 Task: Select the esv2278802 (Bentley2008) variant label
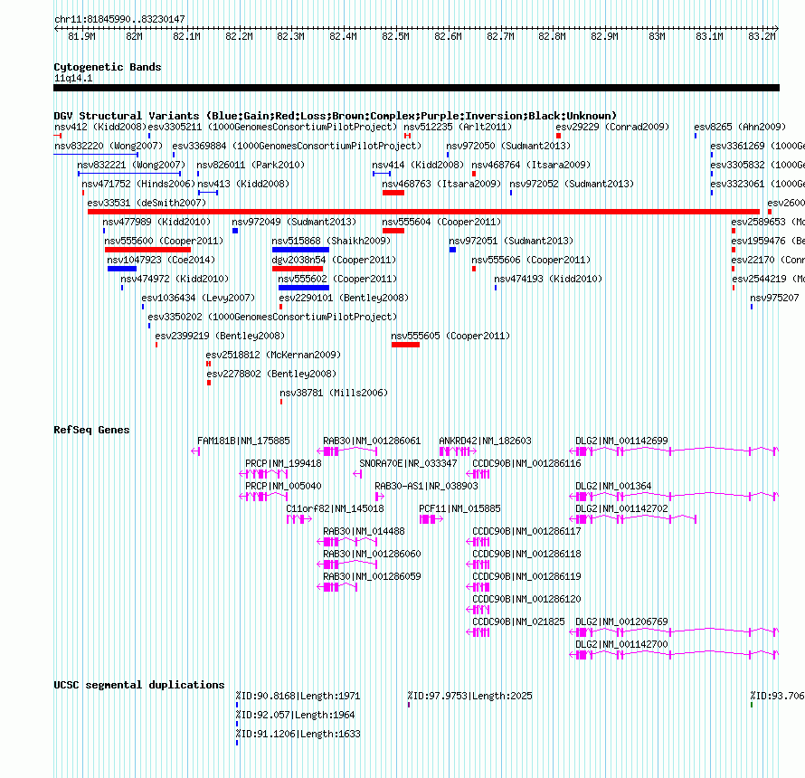coord(271,374)
